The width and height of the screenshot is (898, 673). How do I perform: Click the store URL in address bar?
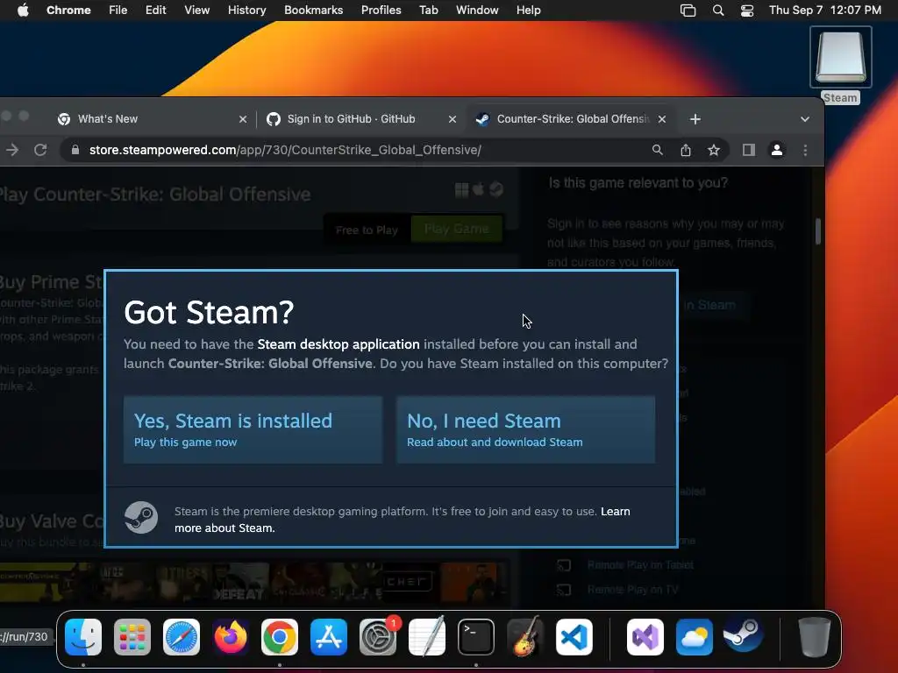(285, 150)
